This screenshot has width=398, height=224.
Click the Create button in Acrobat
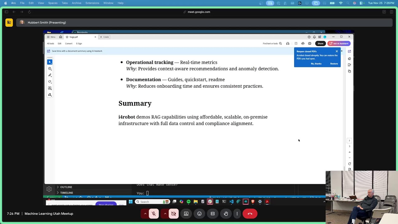[x=104, y=37]
